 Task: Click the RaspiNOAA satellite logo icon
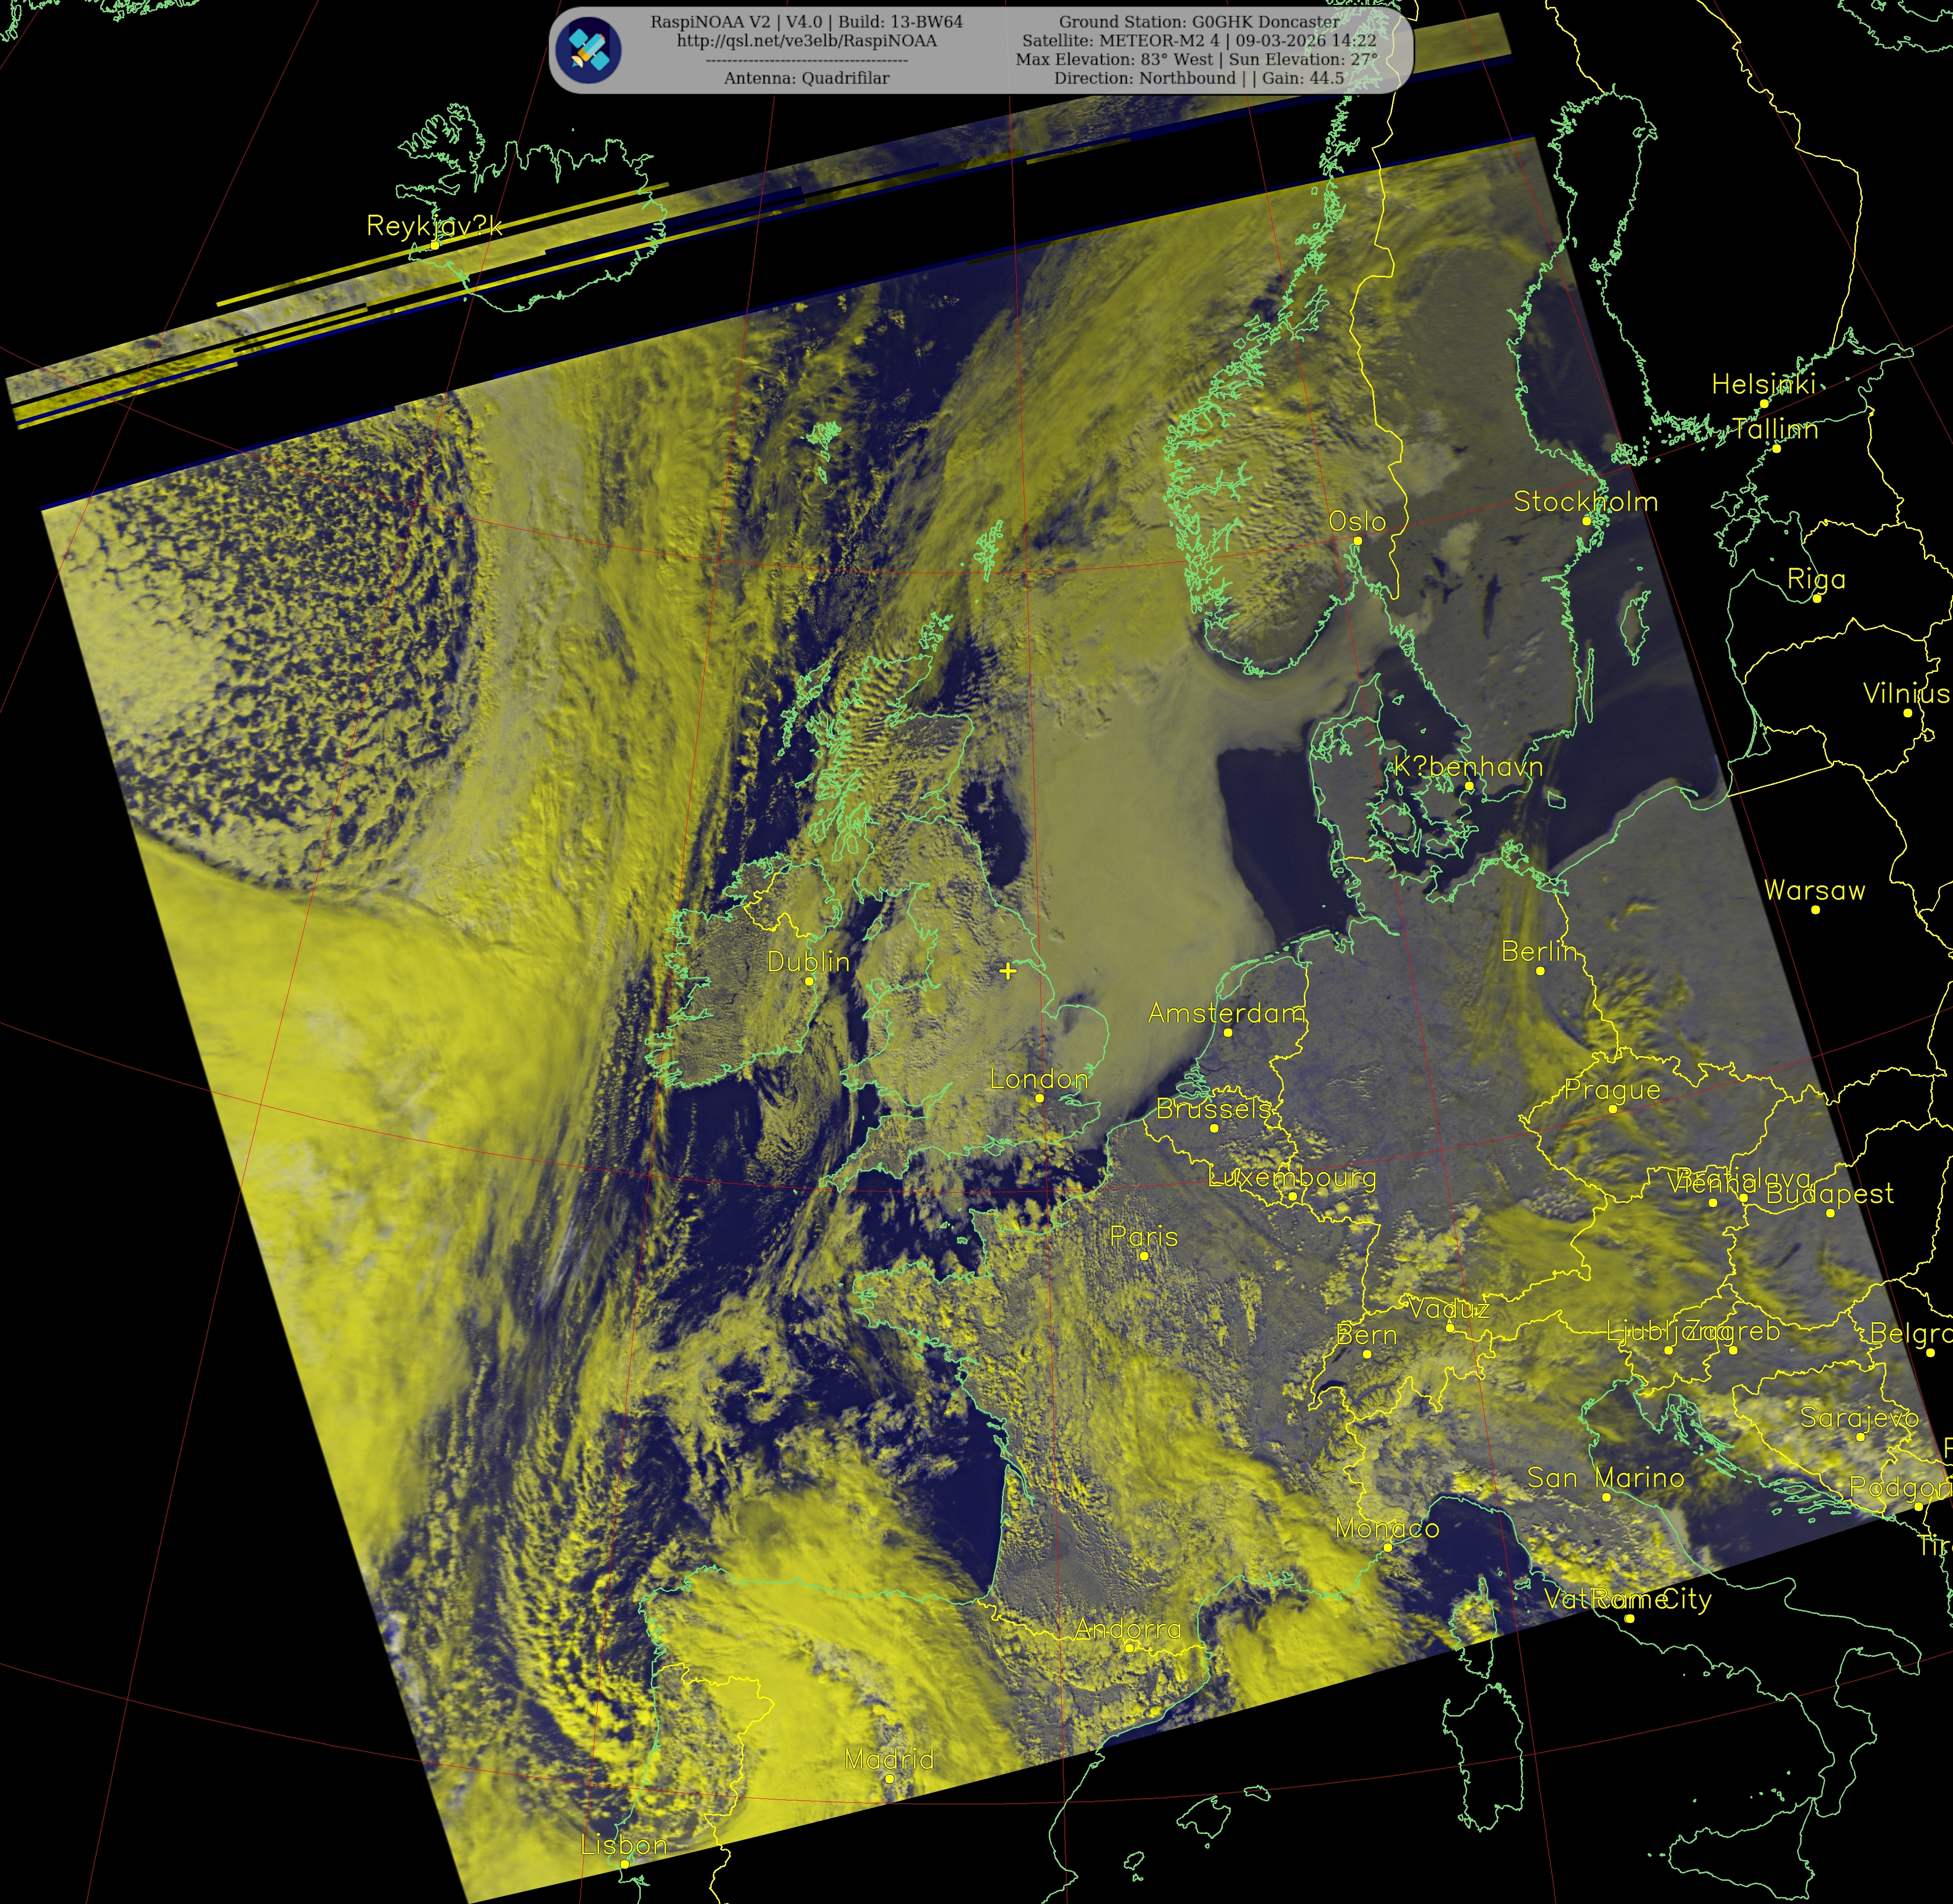click(589, 50)
